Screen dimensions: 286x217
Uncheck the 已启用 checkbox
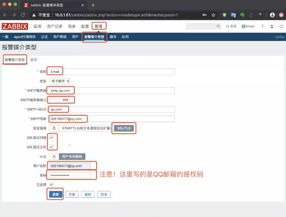coord(51,185)
